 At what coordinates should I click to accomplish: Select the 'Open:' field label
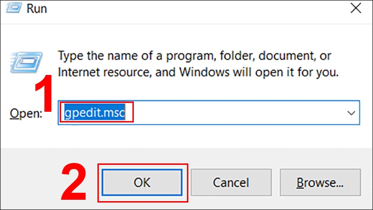coord(26,113)
